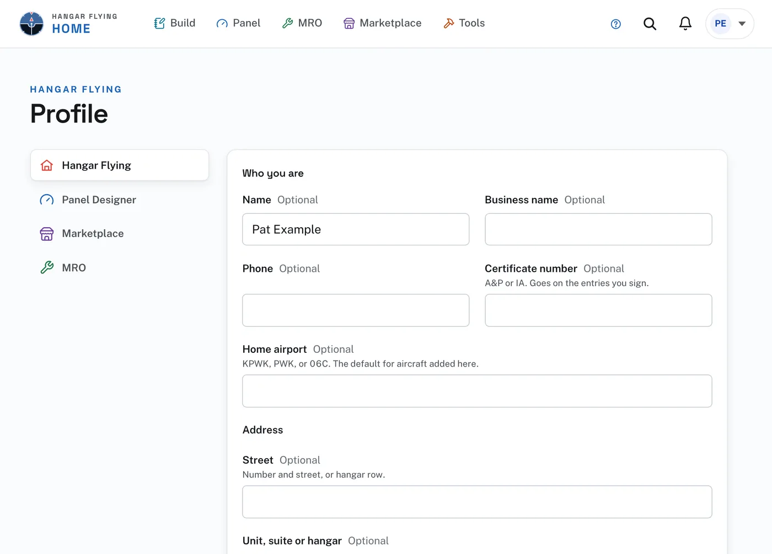Click the Hangar Flying compass logo

(x=31, y=24)
